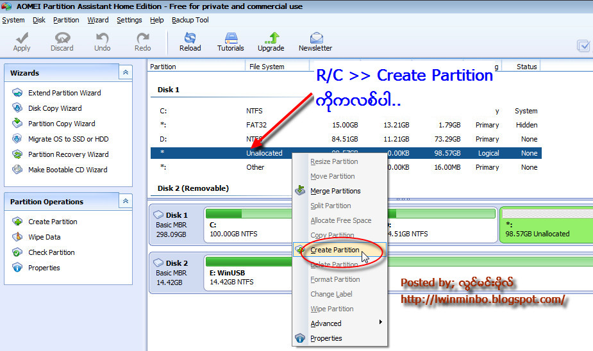This screenshot has width=593, height=351.
Task: Click the Properties icon in context menu
Action: tap(300, 338)
